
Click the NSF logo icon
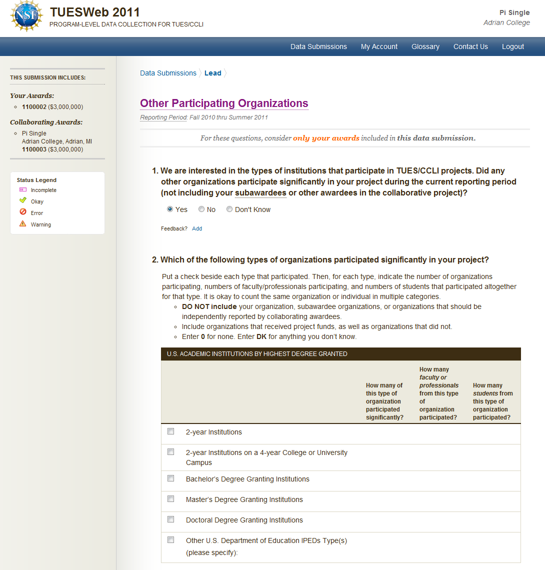27,16
